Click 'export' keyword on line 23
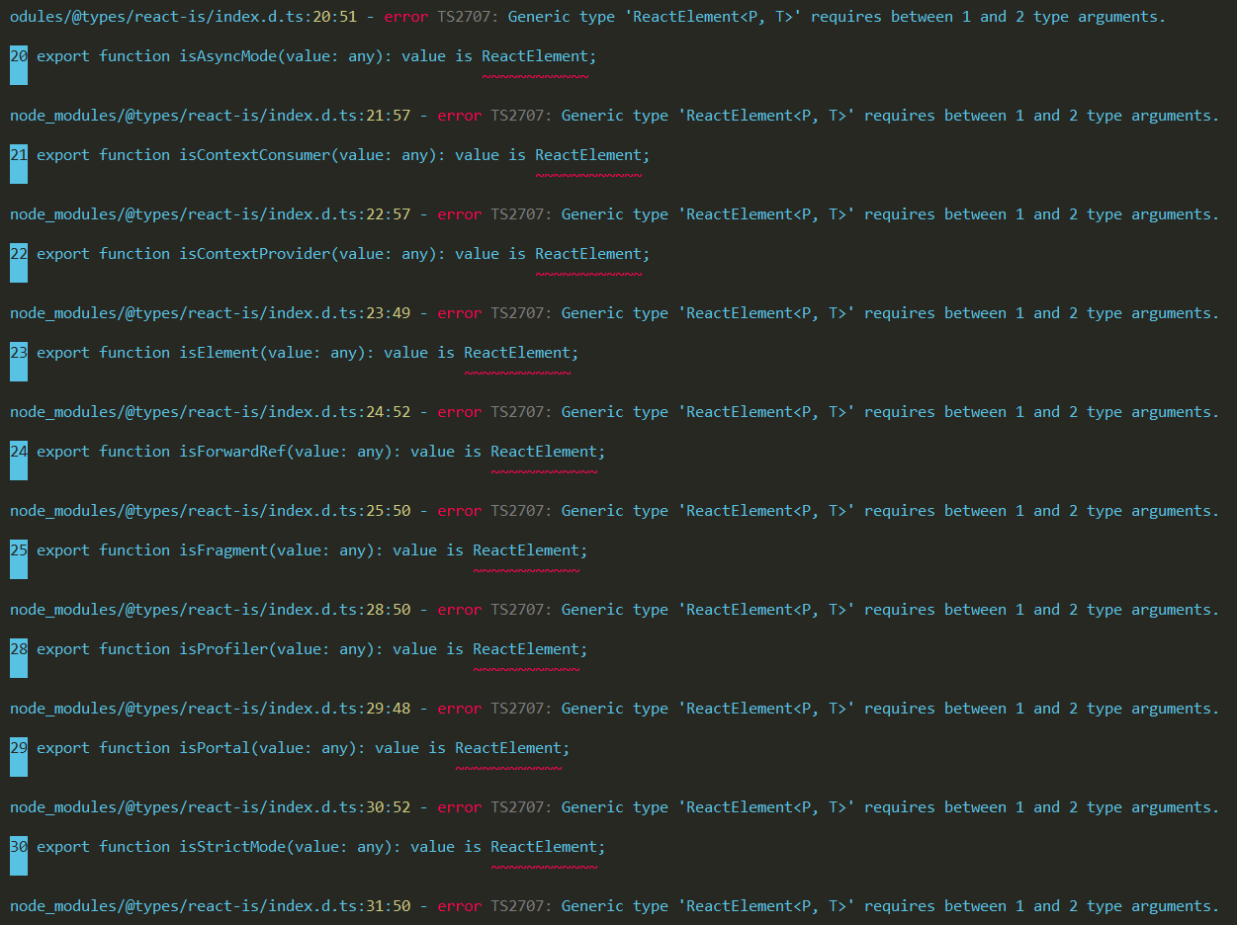The width and height of the screenshot is (1237, 925). (63, 353)
